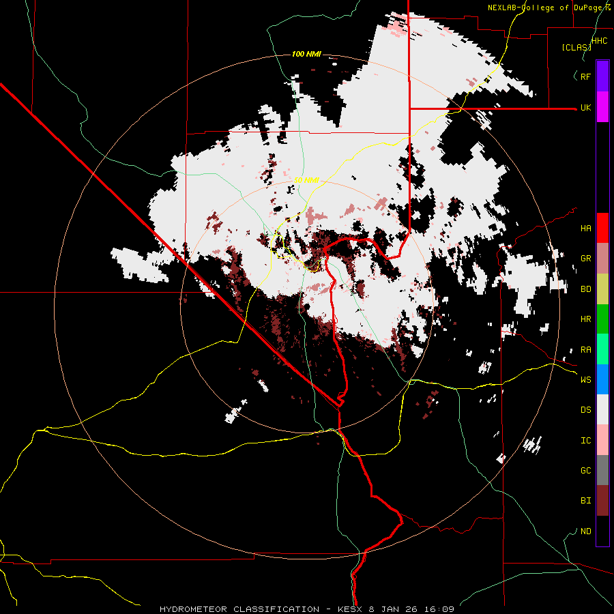Select the gray GC legend swatch
Image resolution: width=614 pixels, height=614 pixels.
click(x=602, y=470)
